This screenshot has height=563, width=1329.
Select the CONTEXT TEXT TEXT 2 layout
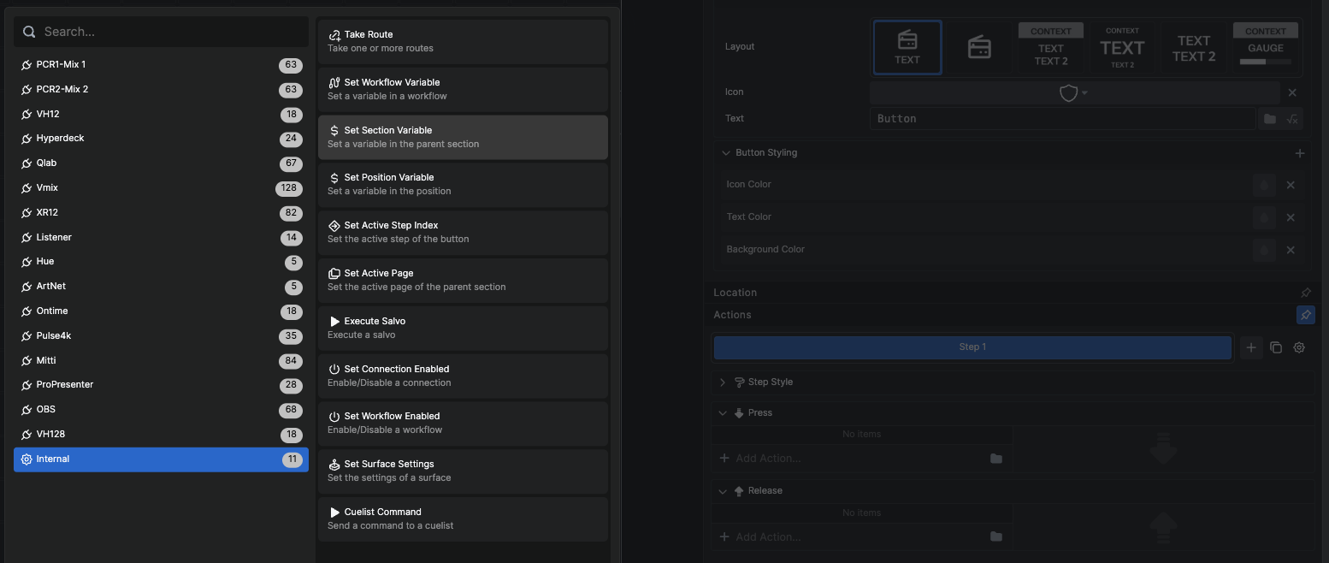[x=1051, y=48]
